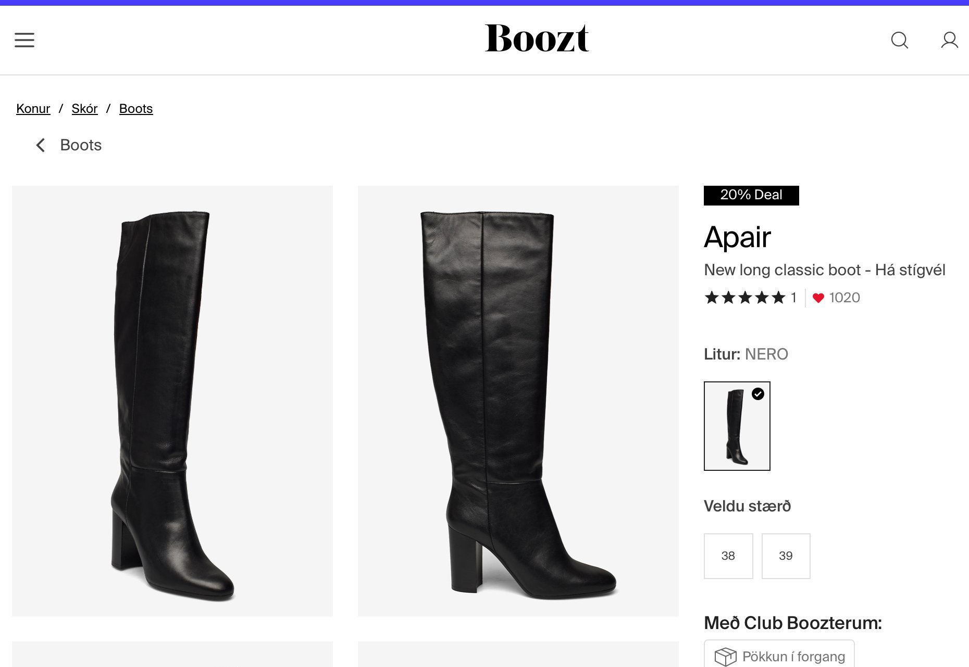Screen dimensions: 969x667
Task: Click the back arrow beside Boots
Action: pyautogui.click(x=41, y=145)
